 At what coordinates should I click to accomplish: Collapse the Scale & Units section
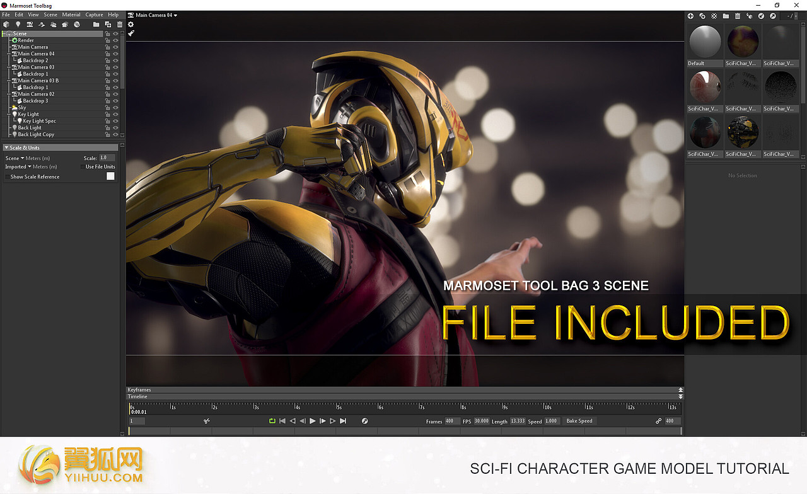(x=6, y=148)
